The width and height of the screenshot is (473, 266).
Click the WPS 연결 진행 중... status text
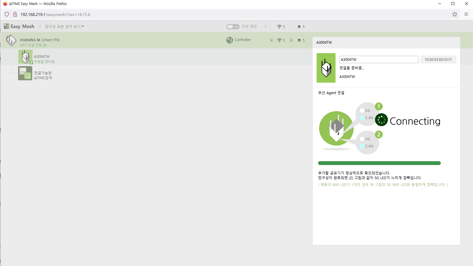(34, 45)
